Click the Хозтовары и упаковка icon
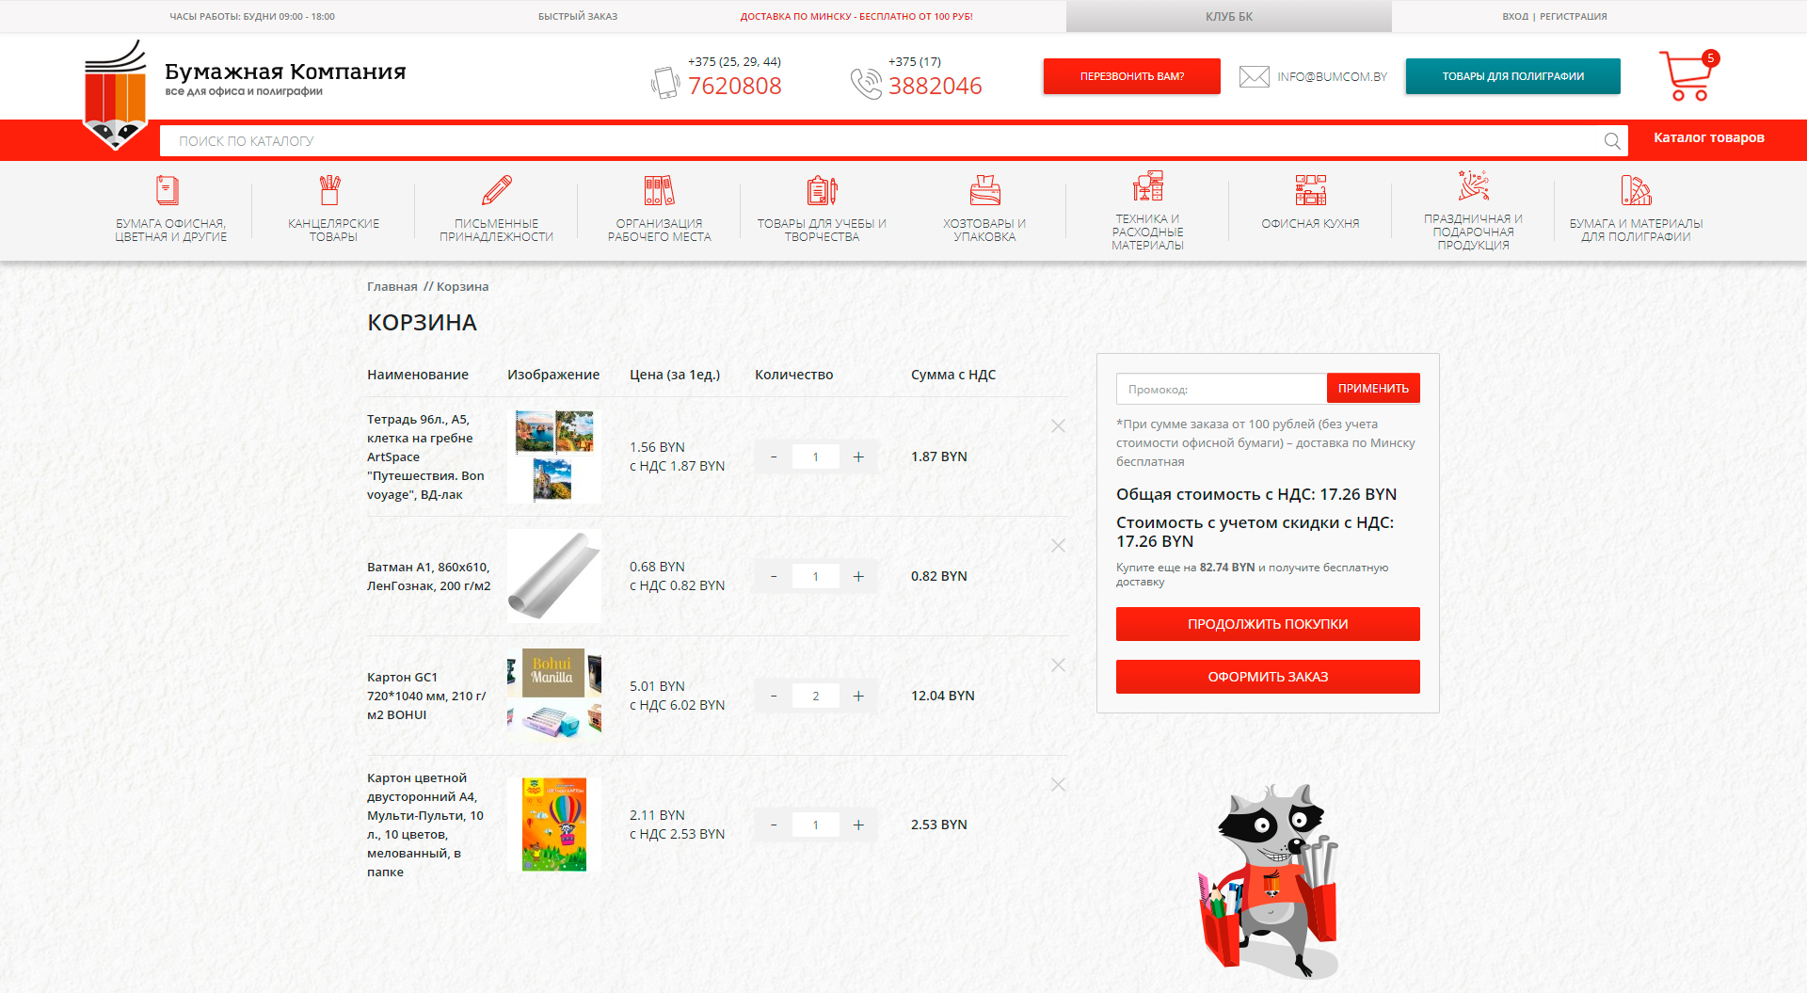Image resolution: width=1807 pixels, height=993 pixels. pos(984,191)
